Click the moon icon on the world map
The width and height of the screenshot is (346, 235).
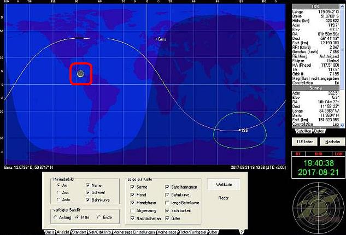click(x=81, y=73)
